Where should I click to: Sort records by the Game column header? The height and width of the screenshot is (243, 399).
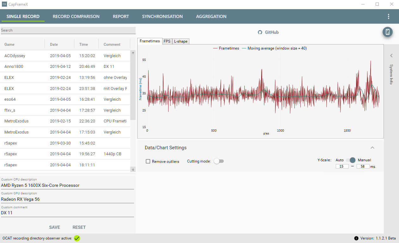pos(22,44)
